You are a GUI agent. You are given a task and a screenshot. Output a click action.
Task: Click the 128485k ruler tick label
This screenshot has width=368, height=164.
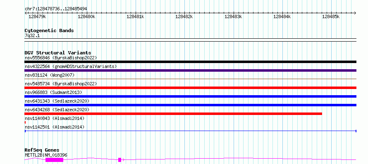pyautogui.click(x=331, y=16)
